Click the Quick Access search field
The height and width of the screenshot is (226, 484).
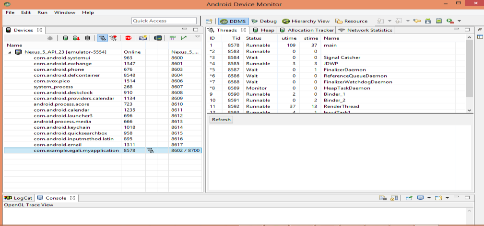click(164, 21)
